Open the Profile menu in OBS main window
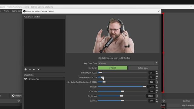Image resolution: width=194 pixels, height=109 pixels. (x=7, y=11)
